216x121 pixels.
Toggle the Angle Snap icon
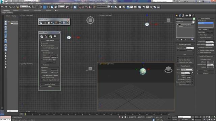coord(83,7)
